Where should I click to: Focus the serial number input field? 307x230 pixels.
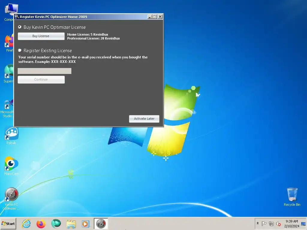point(44,71)
